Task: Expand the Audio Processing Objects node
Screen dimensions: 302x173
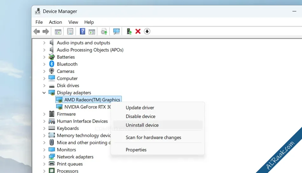Action: tap(44, 50)
